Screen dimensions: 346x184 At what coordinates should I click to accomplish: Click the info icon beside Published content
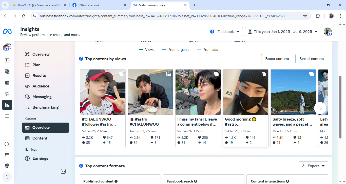116,181
